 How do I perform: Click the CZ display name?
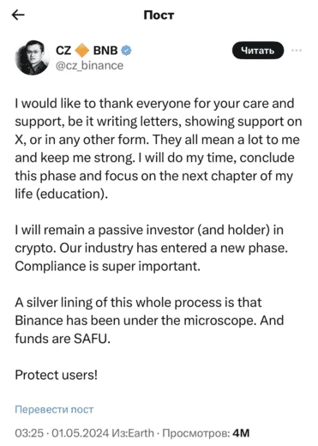(x=63, y=51)
